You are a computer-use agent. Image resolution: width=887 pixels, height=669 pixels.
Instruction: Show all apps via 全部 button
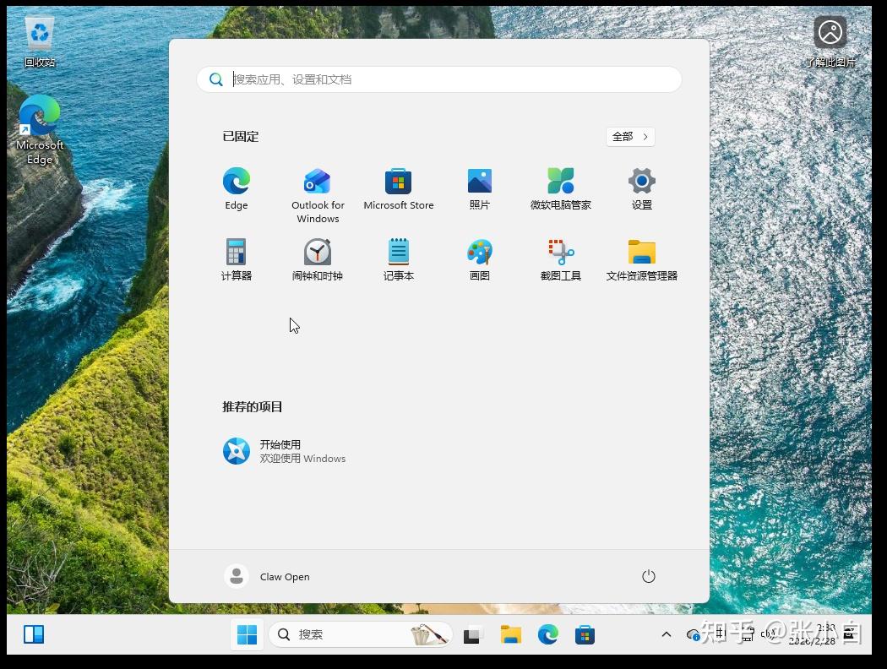tap(630, 136)
